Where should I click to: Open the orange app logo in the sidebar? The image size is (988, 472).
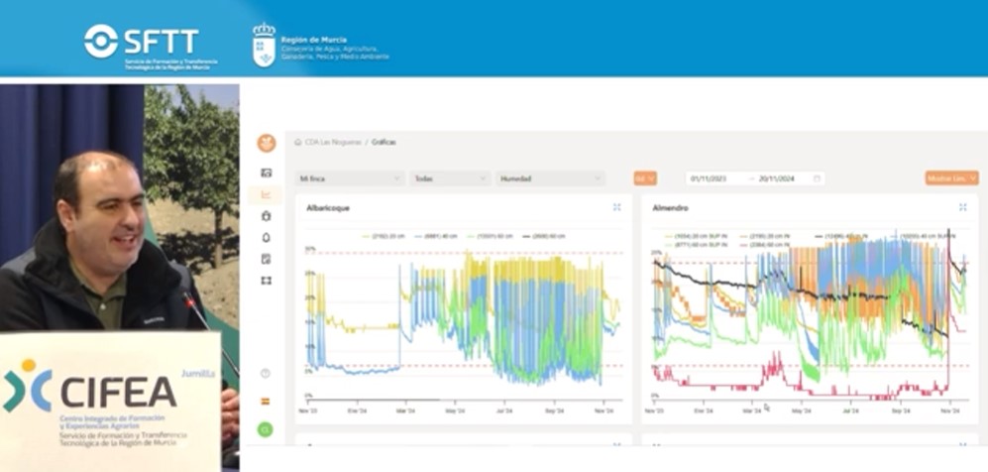coord(266,143)
